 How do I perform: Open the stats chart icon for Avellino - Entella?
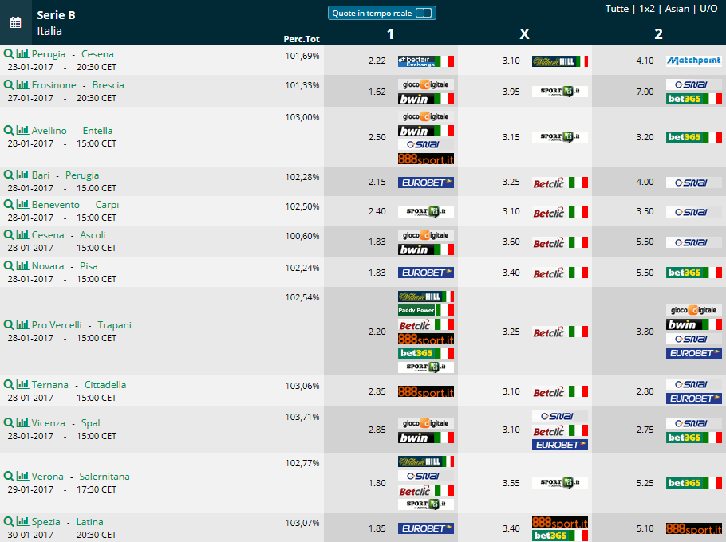pyautogui.click(x=22, y=129)
